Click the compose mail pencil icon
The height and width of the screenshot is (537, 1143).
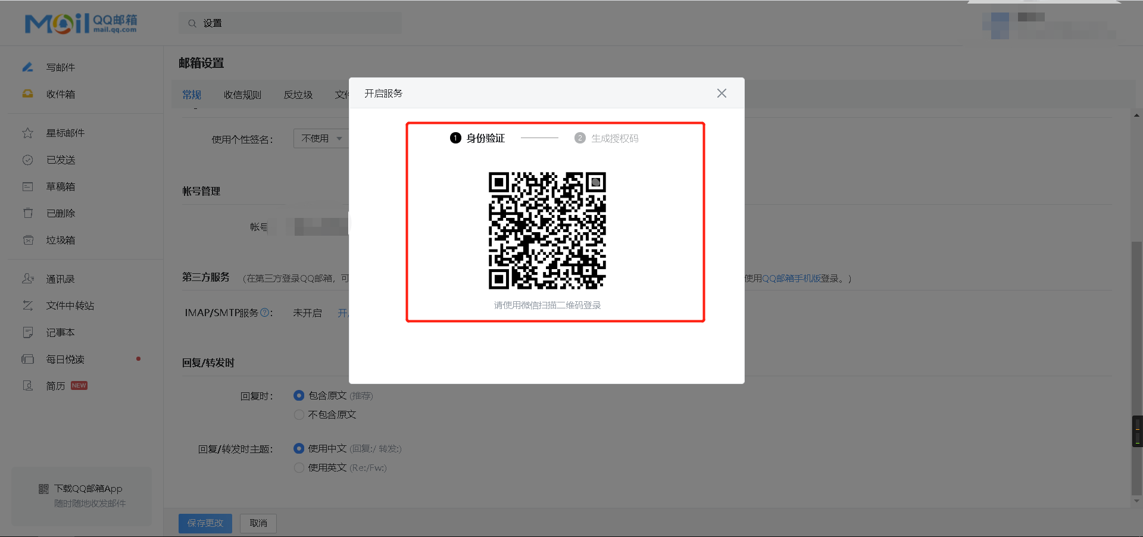coord(27,67)
